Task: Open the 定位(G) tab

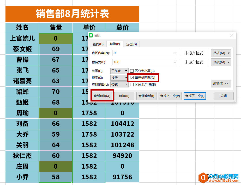Action: [131, 44]
